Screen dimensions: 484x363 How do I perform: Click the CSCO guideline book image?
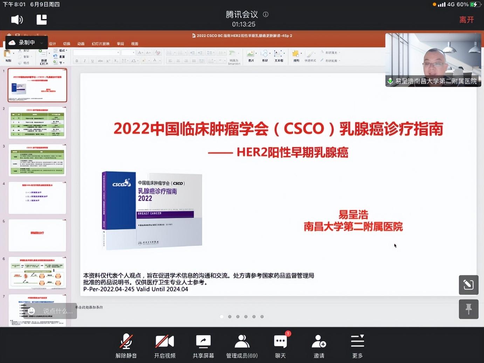coord(152,211)
